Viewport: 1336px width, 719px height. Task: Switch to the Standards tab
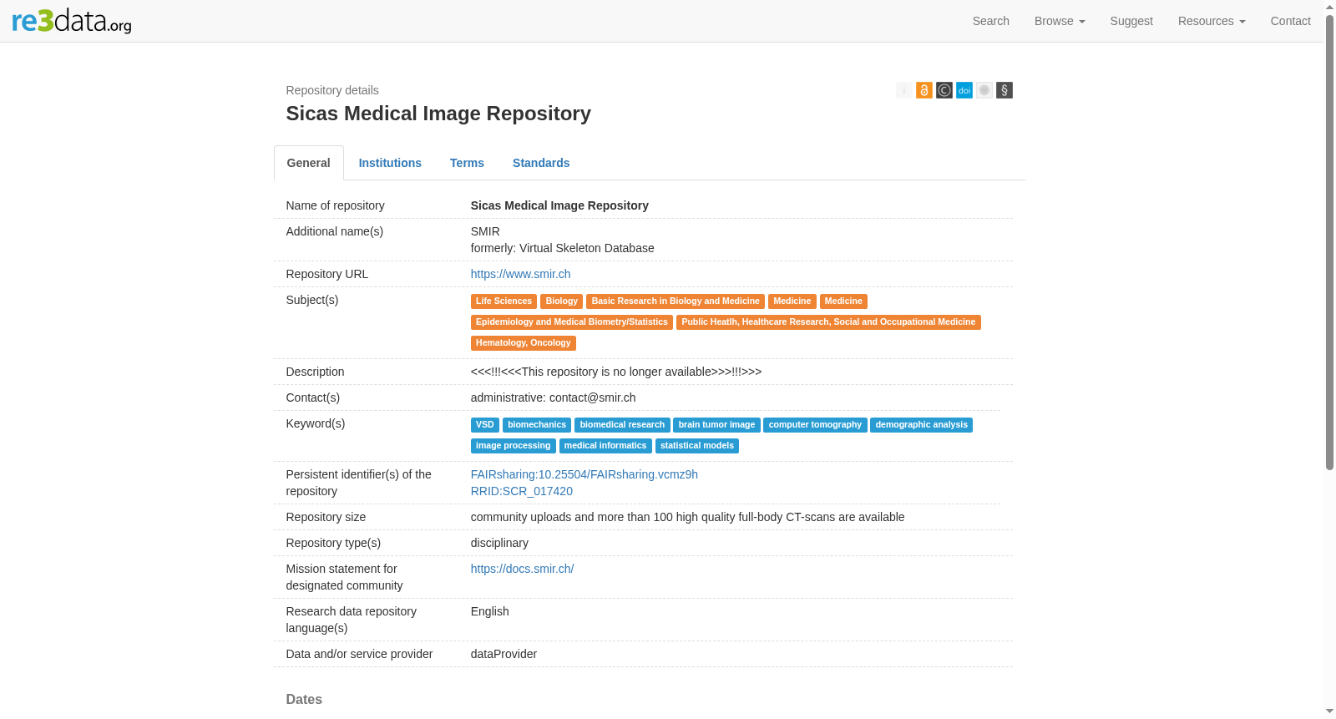pos(541,163)
